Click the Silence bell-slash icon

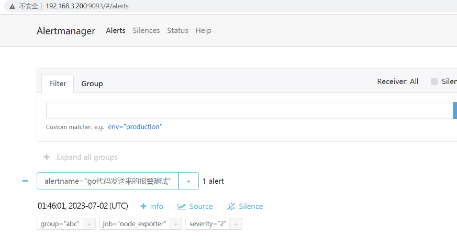(x=231, y=206)
